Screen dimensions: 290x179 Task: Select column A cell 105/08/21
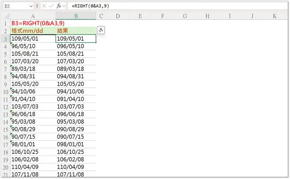point(33,54)
